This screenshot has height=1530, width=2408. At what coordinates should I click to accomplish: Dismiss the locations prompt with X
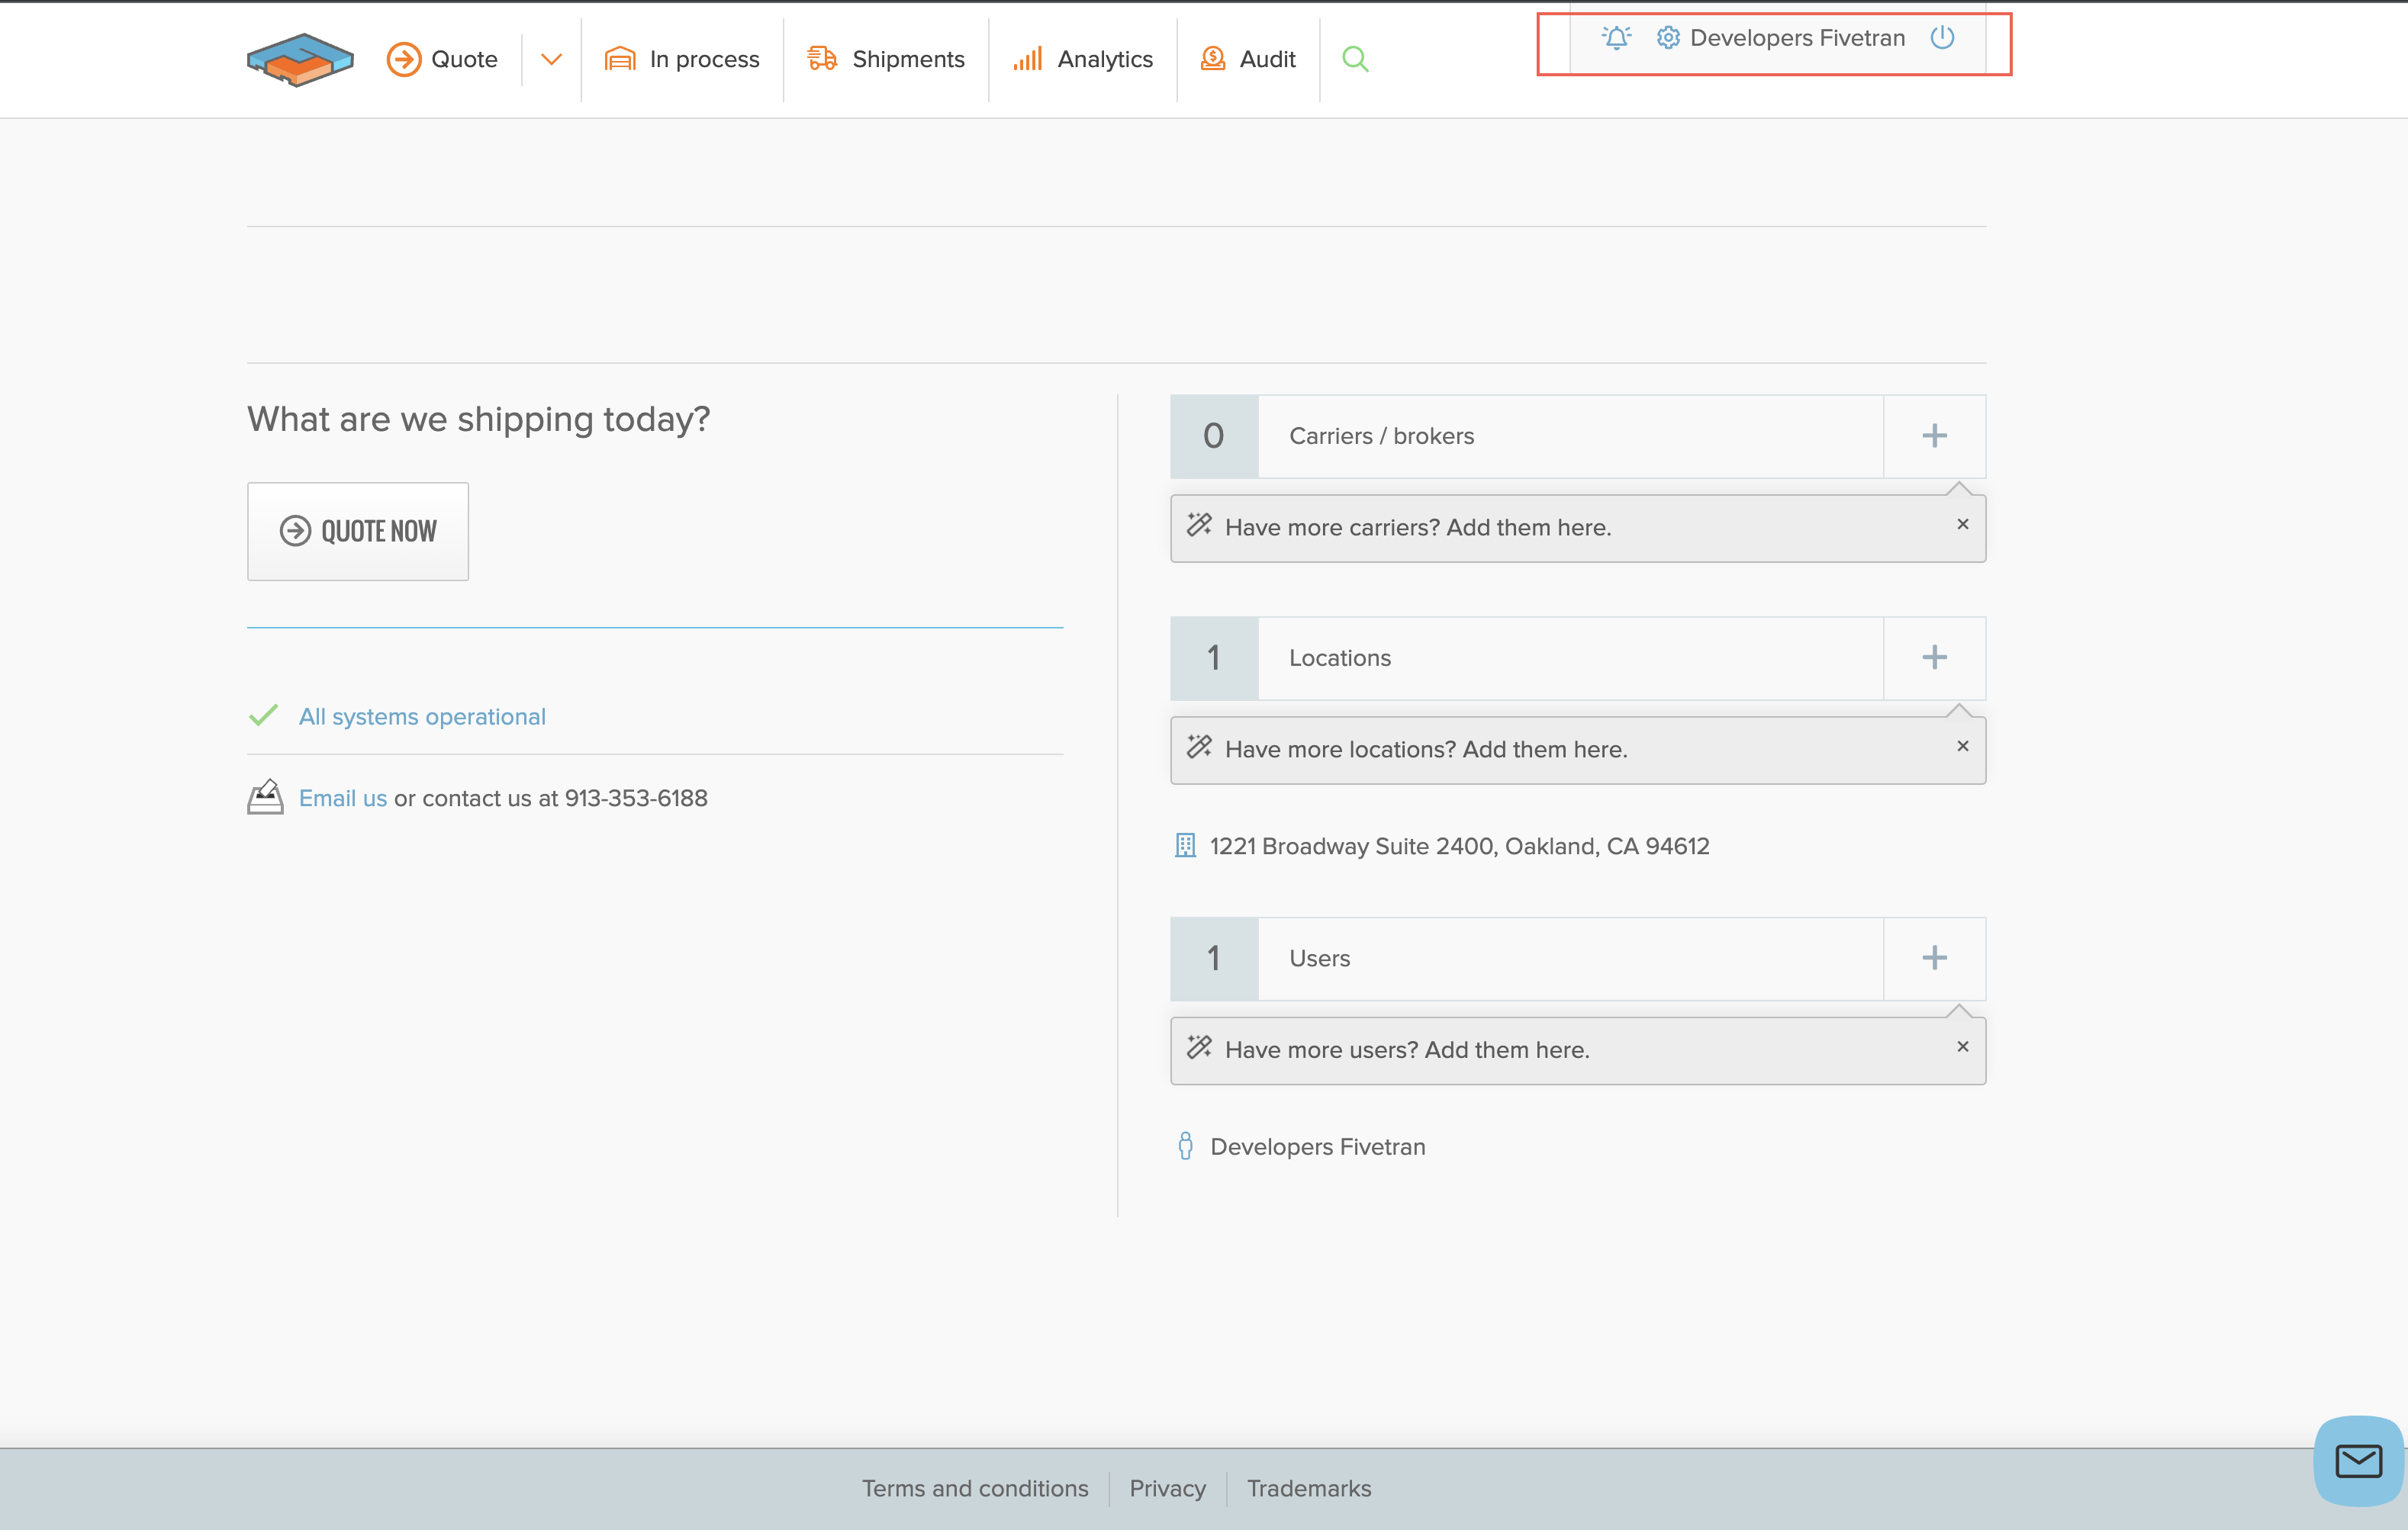tap(1964, 746)
